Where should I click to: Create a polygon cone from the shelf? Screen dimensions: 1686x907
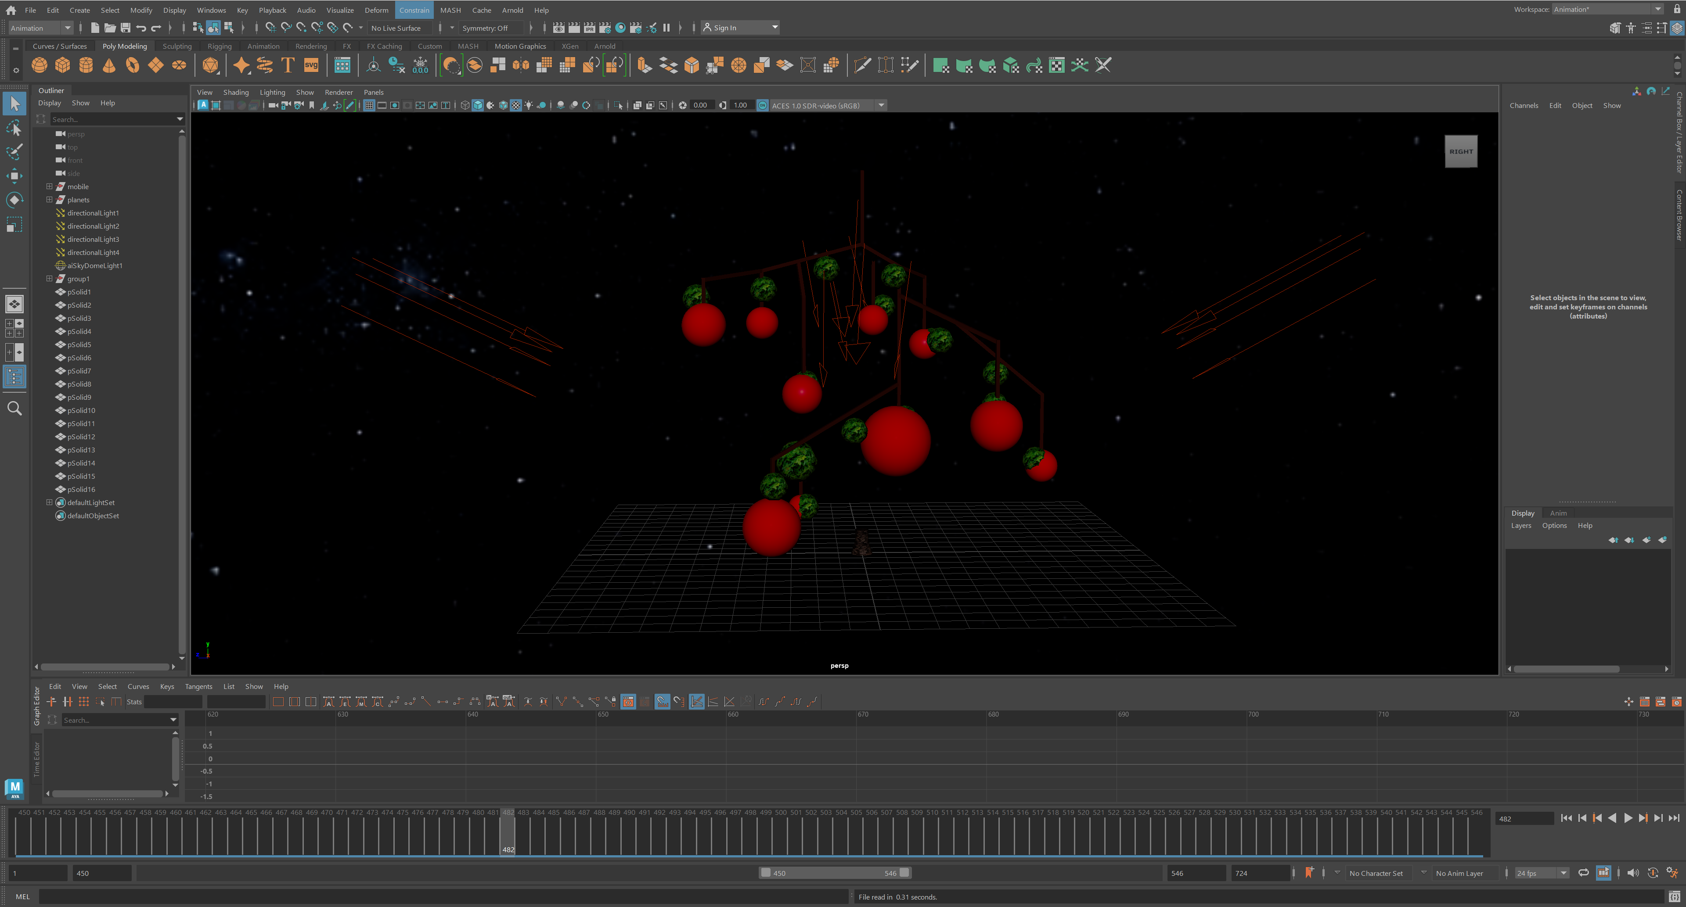click(109, 65)
